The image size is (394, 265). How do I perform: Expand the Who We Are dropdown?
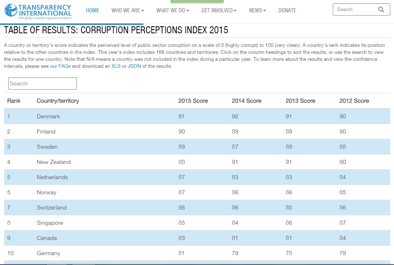(127, 10)
